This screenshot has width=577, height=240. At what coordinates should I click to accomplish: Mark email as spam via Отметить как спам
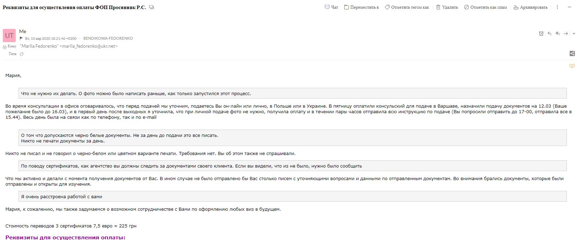(x=485, y=7)
